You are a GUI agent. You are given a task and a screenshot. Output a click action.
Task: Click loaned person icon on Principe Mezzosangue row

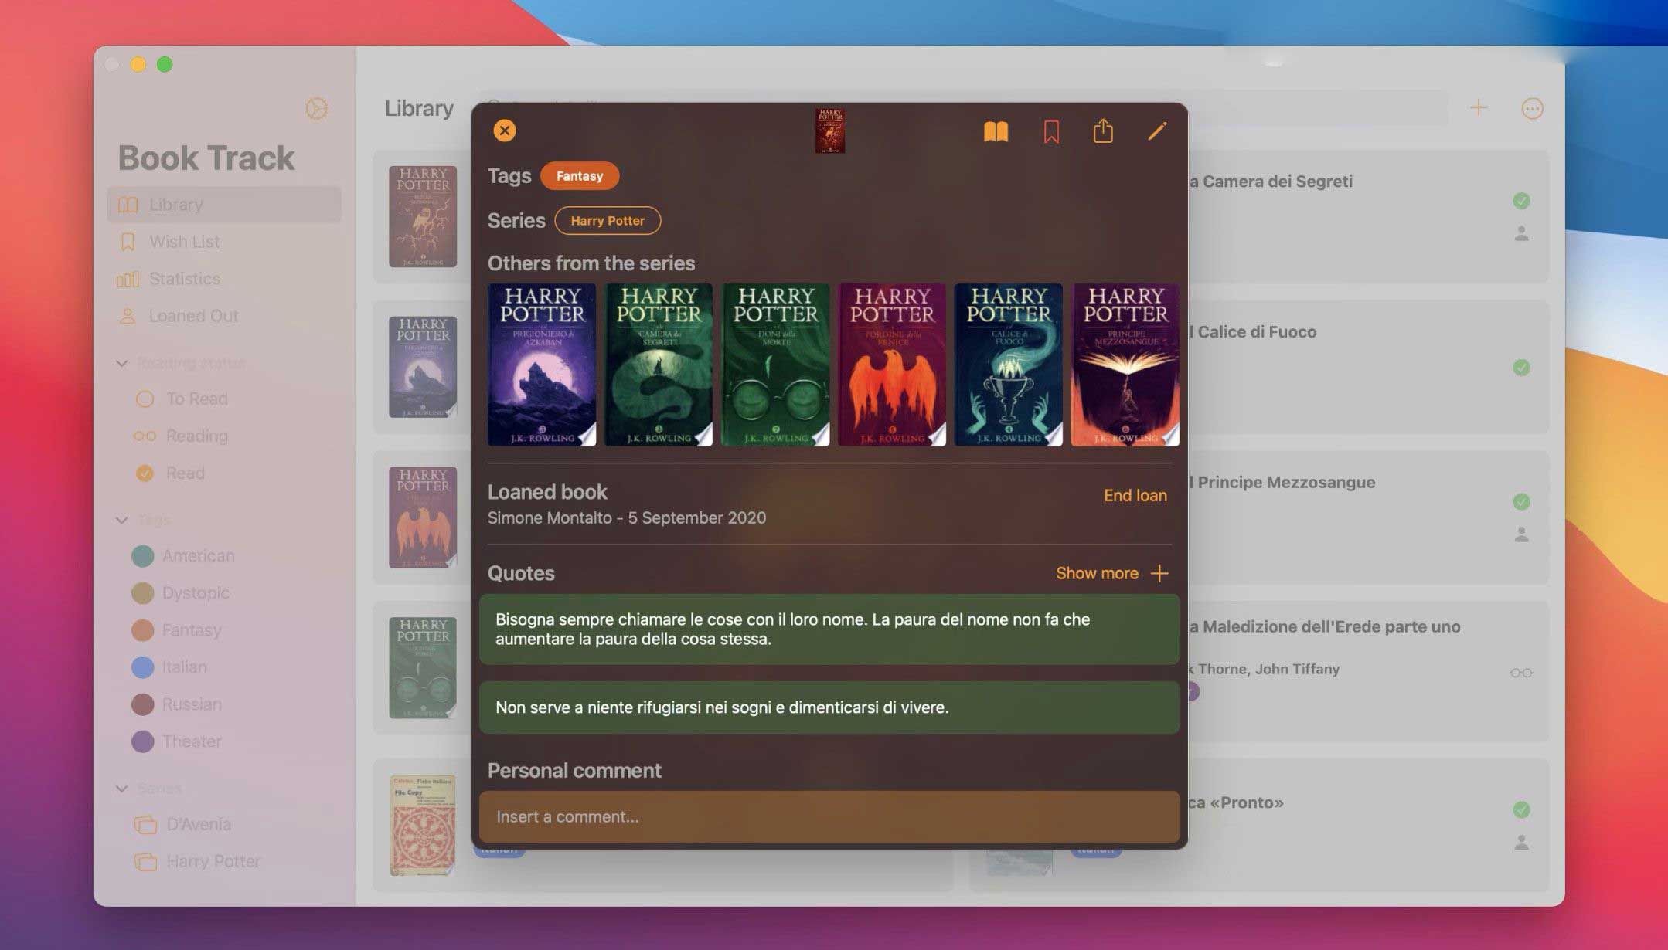(1521, 534)
